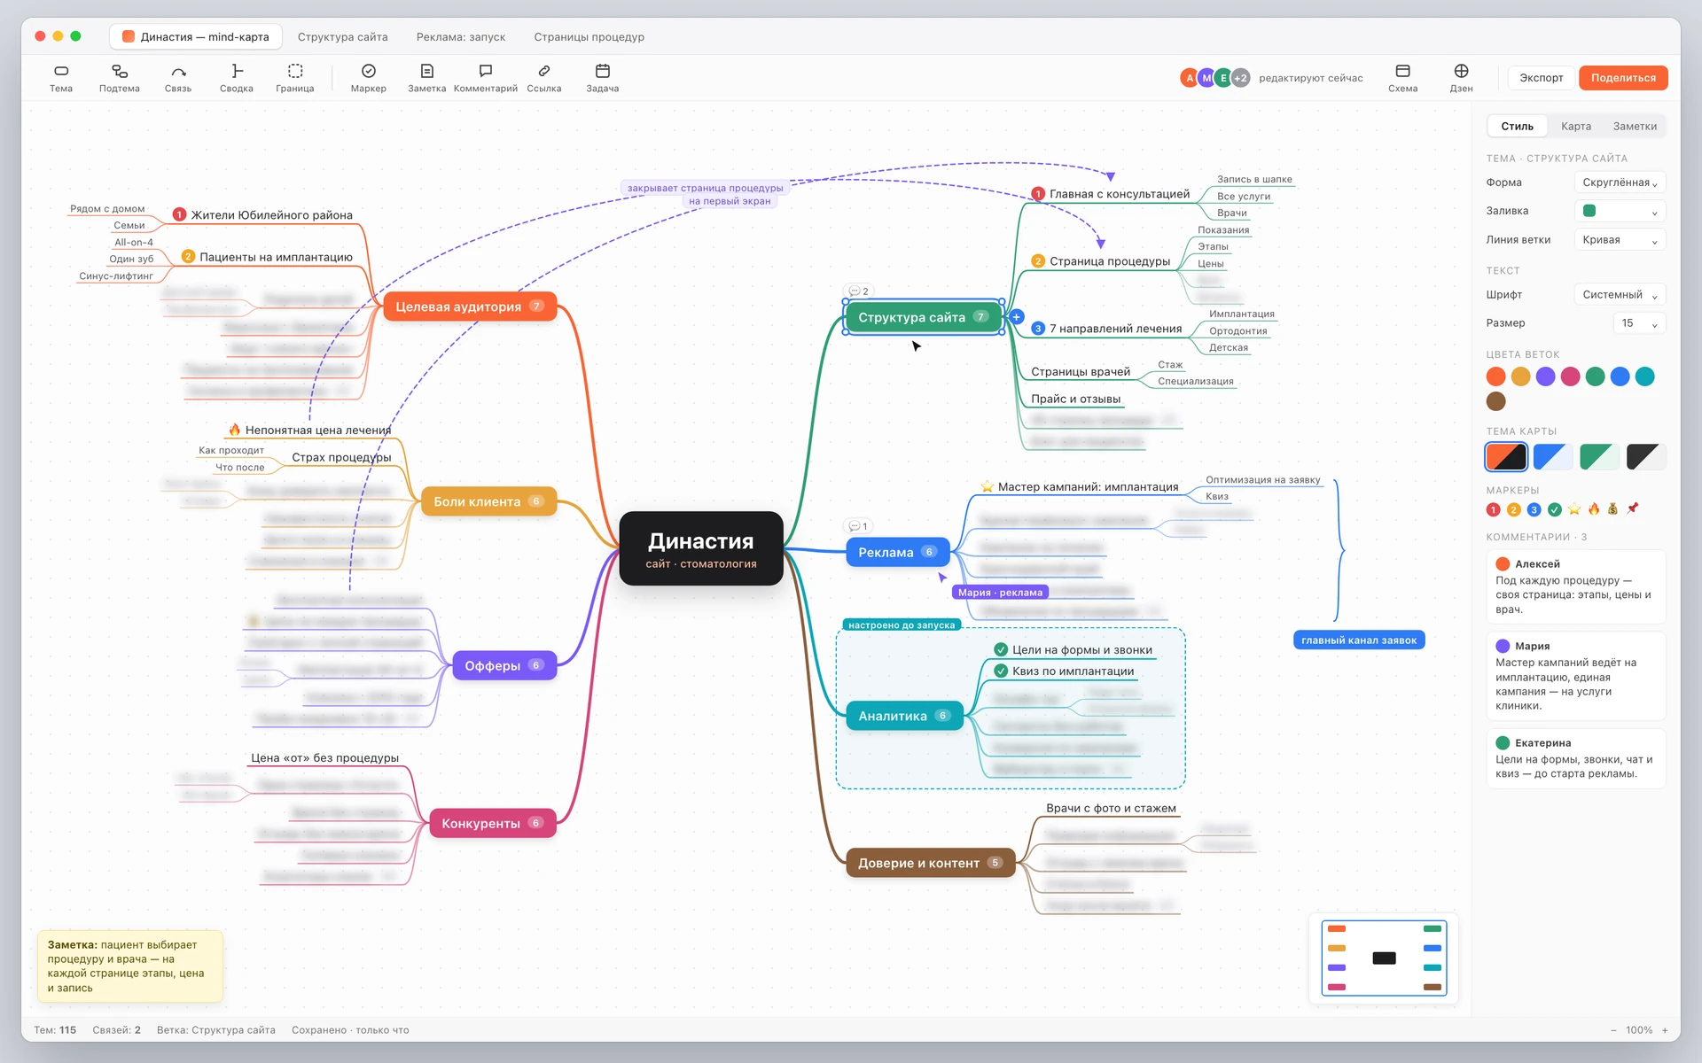This screenshot has height=1063, width=1702.
Task: Open the Заливка fill dropdown
Action: [1620, 211]
